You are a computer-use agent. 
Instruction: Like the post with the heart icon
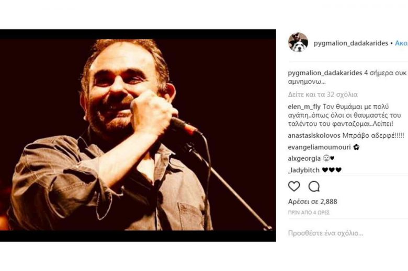tap(294, 186)
